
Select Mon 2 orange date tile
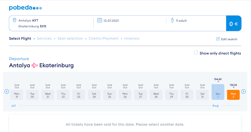[233, 95]
